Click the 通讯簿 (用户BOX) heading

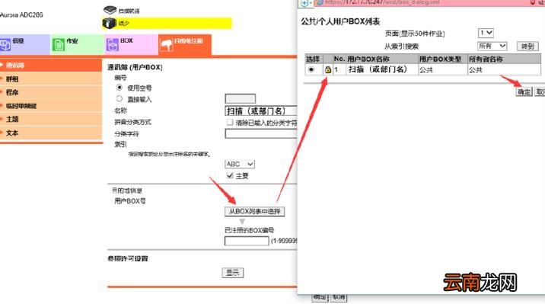135,67
